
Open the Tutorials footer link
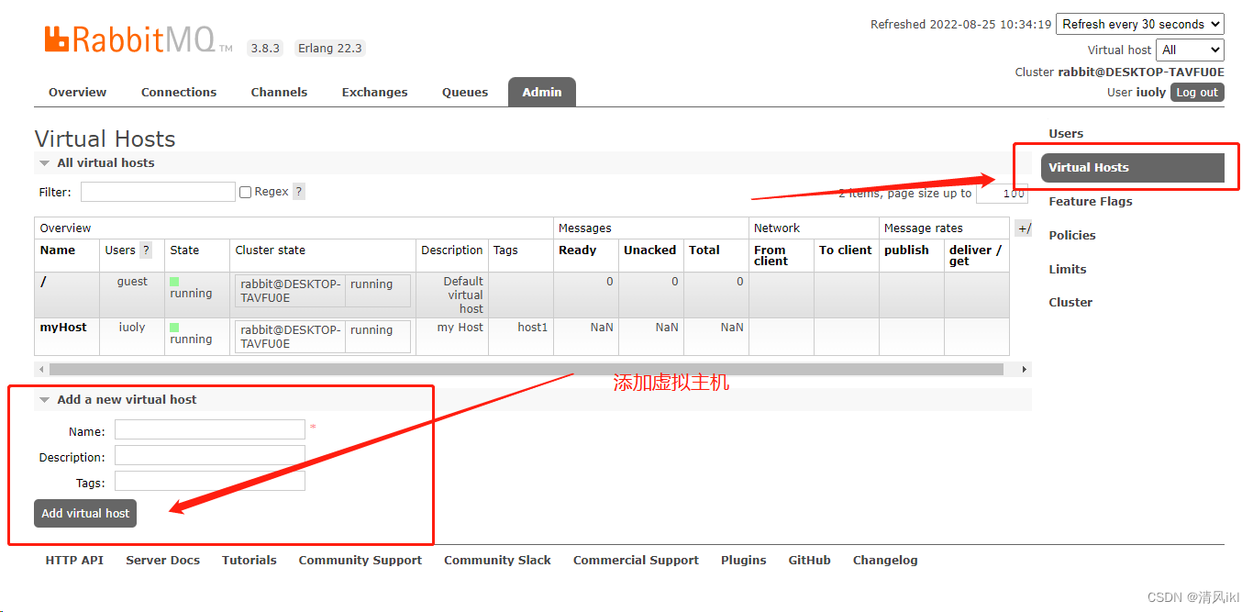click(249, 560)
